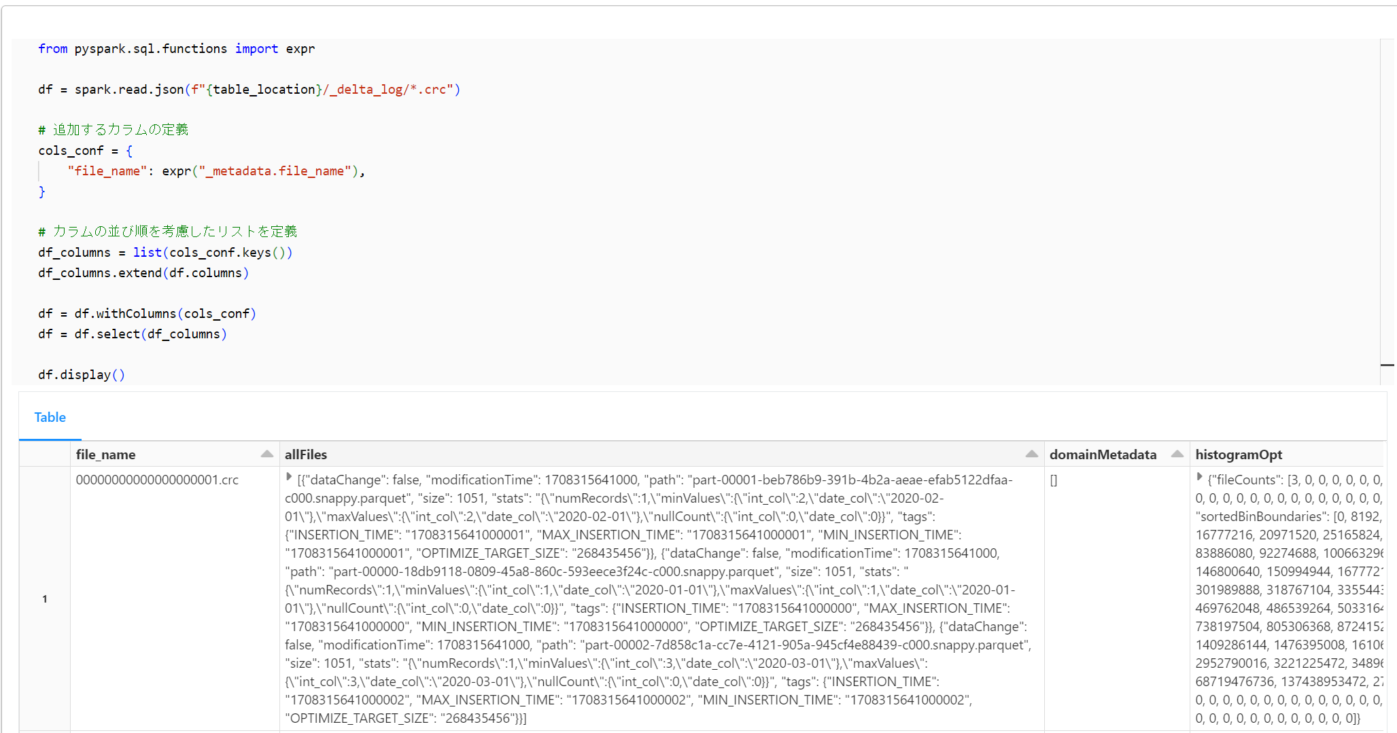Place cursor on df.withColumns(cols_conf) line
This screenshot has width=1397, height=733.
pos(147,314)
